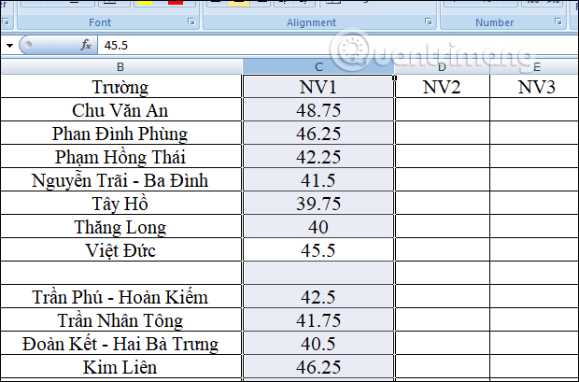
Task: Select column B header
Action: [121, 67]
